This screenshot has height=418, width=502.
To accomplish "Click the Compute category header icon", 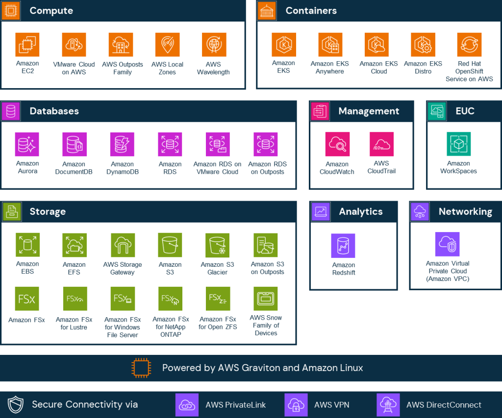I will pos(11,11).
